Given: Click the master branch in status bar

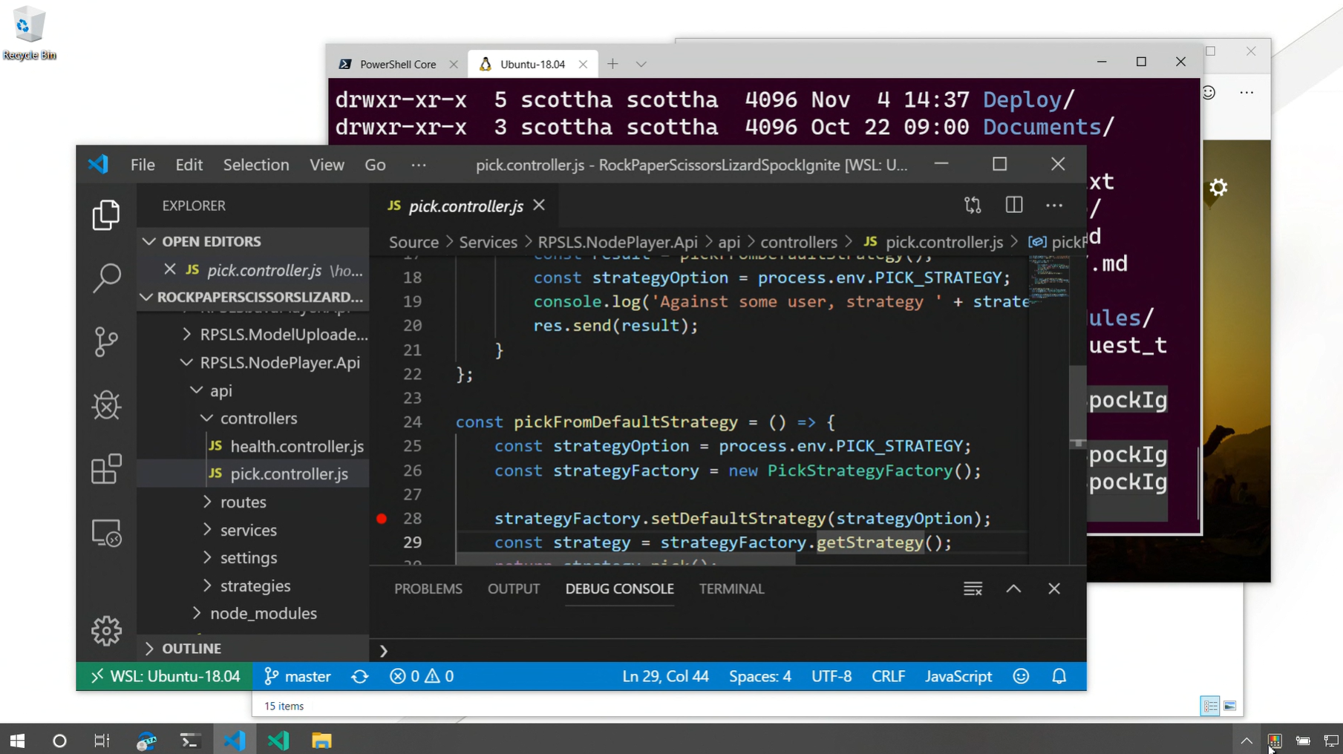Looking at the screenshot, I should click(x=298, y=676).
